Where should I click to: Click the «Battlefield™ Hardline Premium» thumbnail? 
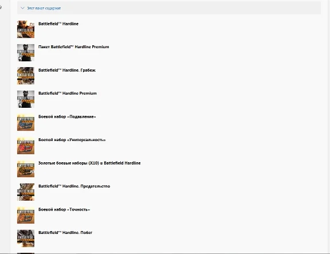[x=26, y=99]
